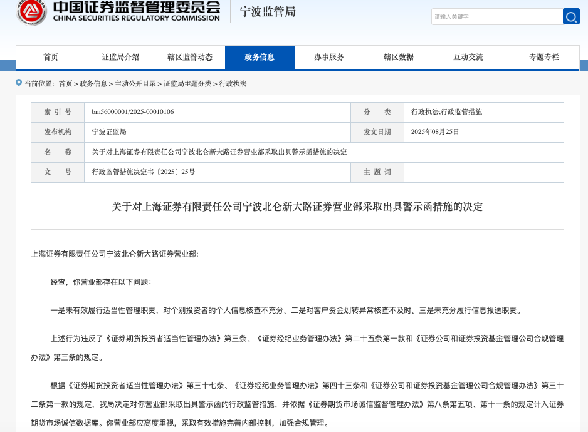The width and height of the screenshot is (588, 432).
Task: Click the 发文日期 label cell
Action: click(377, 132)
